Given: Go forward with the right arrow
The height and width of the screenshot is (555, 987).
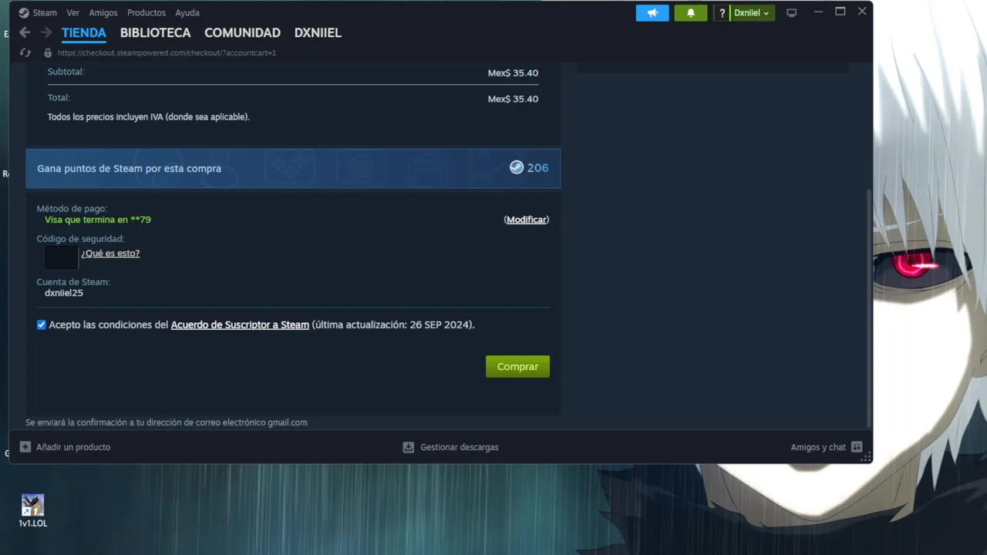Looking at the screenshot, I should pyautogui.click(x=46, y=32).
